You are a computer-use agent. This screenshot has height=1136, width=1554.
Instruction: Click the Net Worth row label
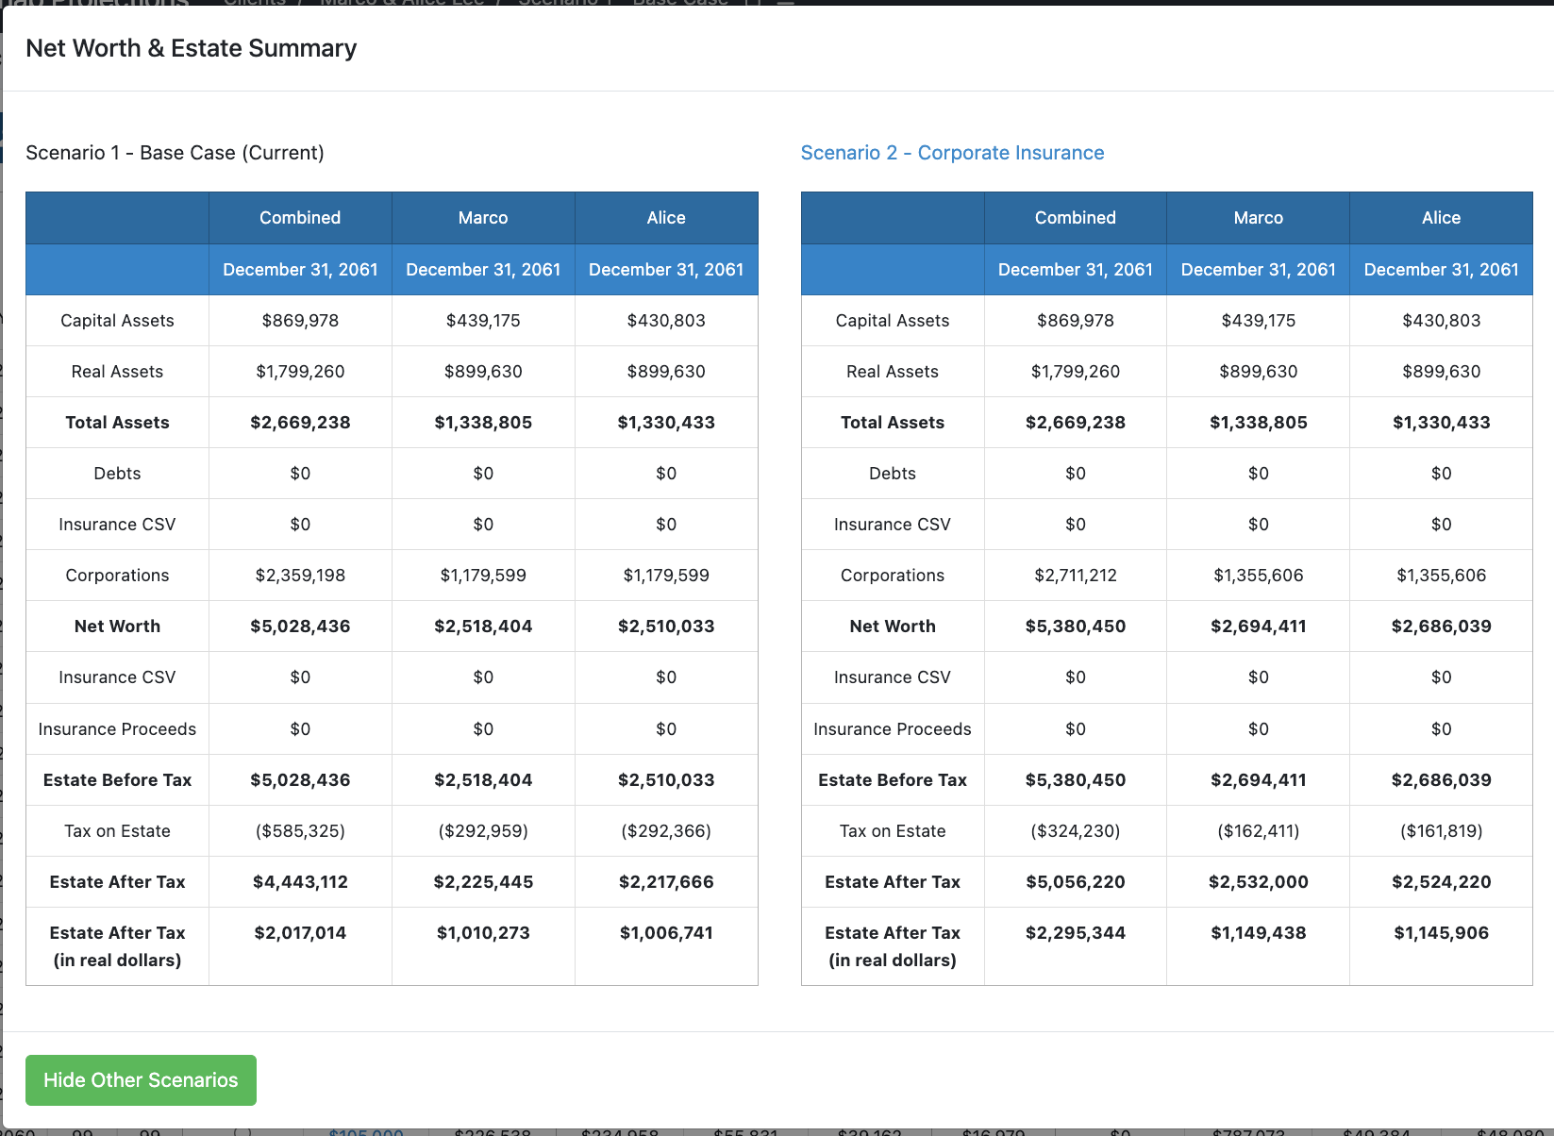coord(117,626)
